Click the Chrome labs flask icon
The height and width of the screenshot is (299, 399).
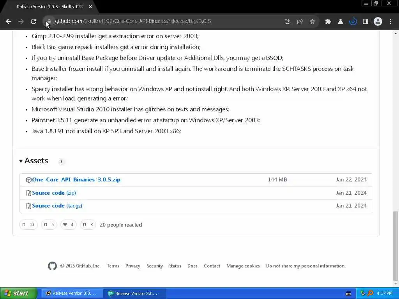tap(341, 22)
